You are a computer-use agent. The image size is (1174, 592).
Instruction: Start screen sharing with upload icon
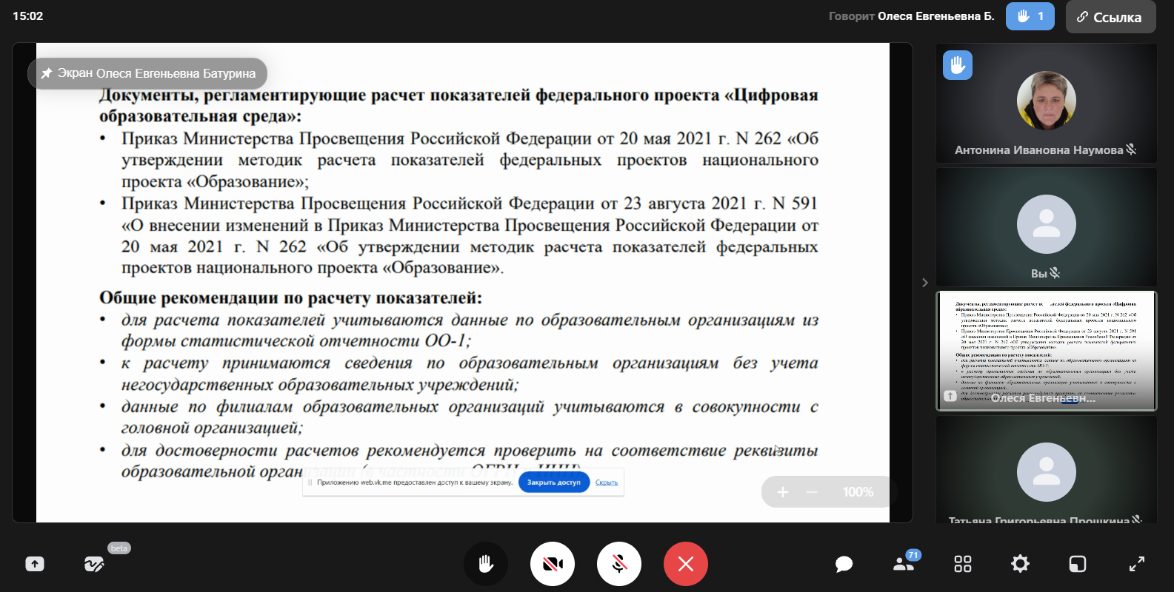click(35, 564)
